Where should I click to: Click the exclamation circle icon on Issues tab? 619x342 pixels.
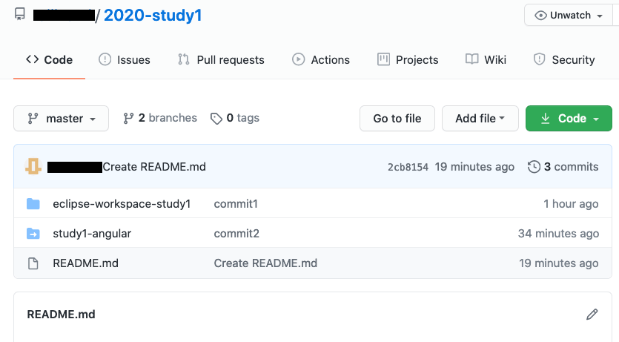pyautogui.click(x=105, y=59)
